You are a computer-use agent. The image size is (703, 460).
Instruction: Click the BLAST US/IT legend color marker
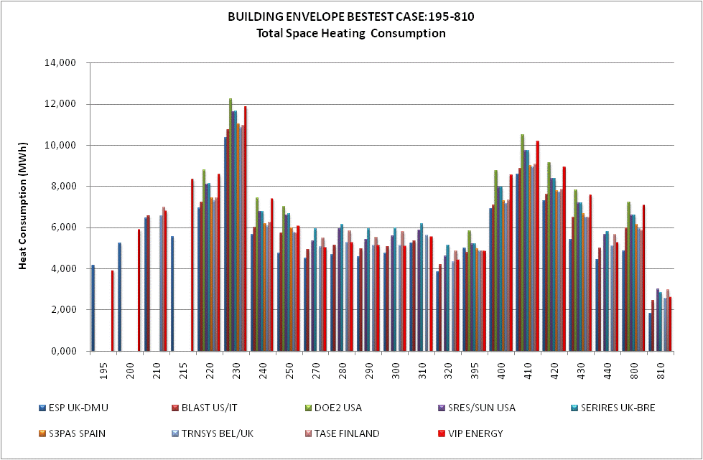coord(175,408)
